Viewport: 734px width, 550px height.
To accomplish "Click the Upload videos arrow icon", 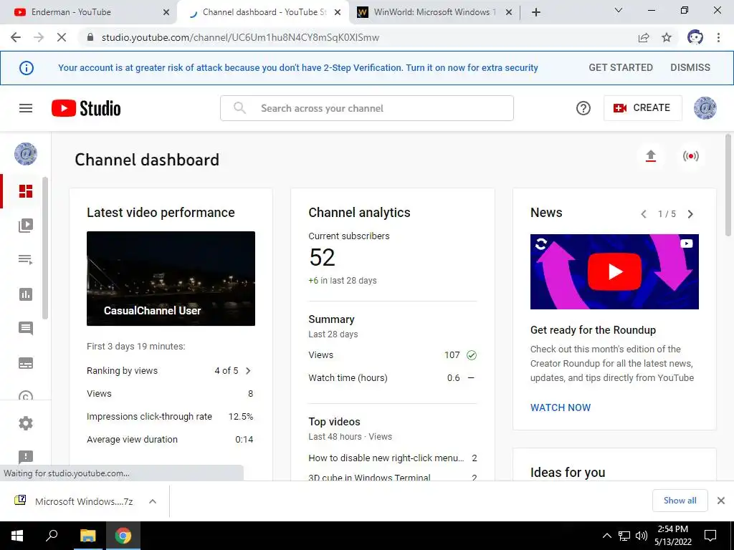I will [x=650, y=155].
